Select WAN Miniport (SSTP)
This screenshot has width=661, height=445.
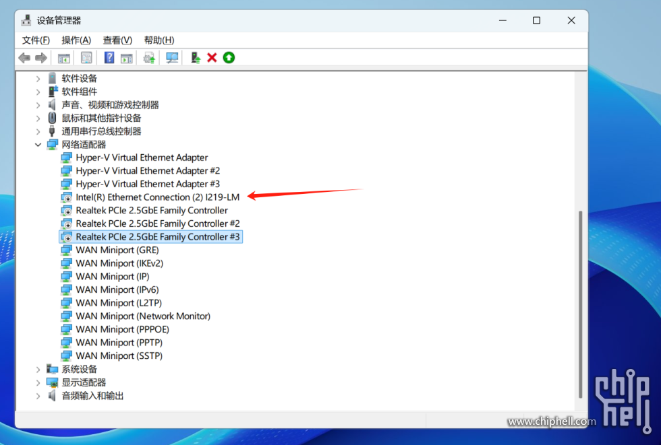click(x=119, y=356)
